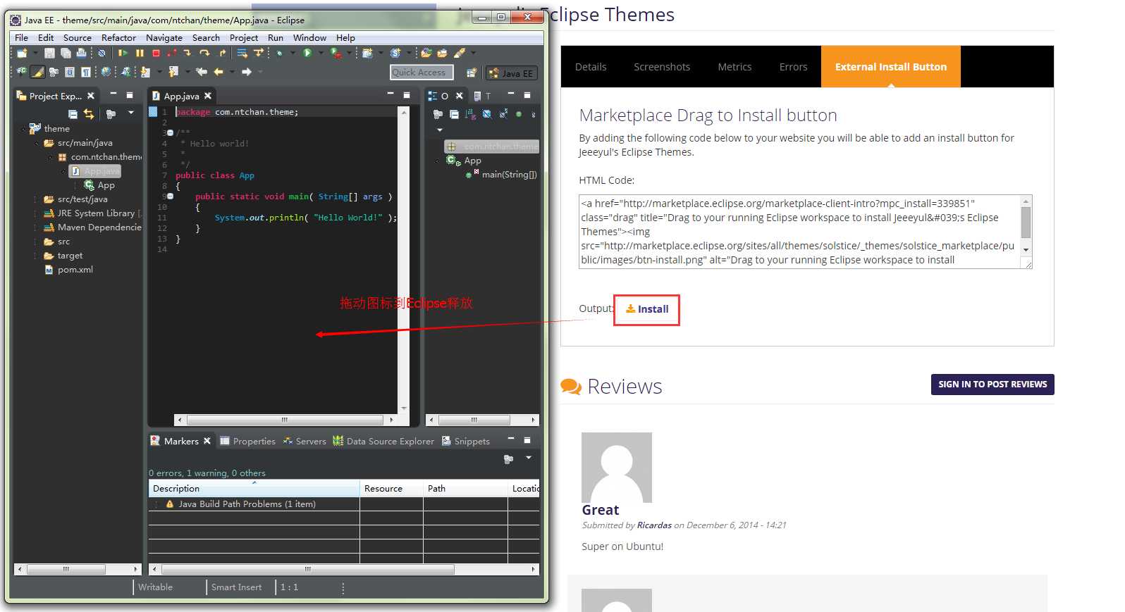Open the New file dropdown arrow

[x=35, y=53]
